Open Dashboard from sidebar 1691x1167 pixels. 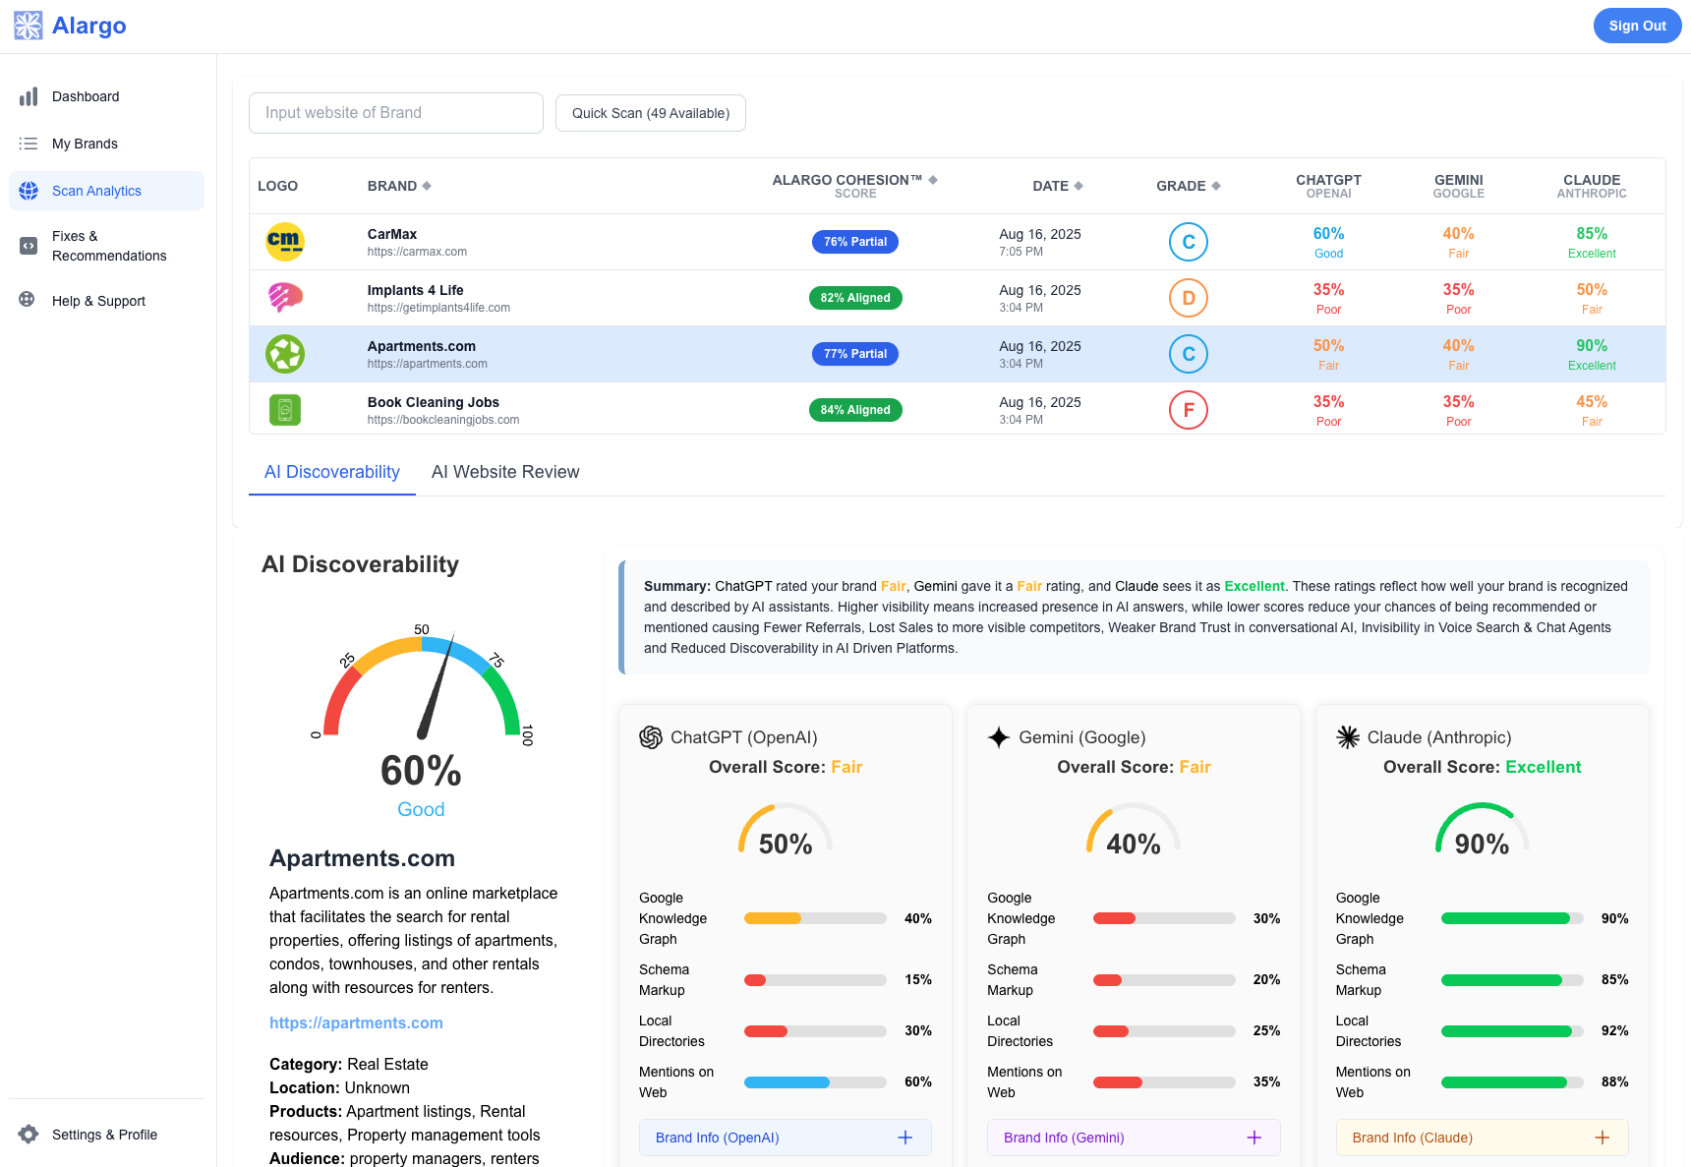106,96
